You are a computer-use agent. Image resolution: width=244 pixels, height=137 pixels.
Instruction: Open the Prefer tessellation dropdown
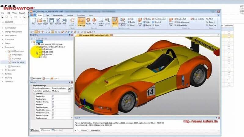69,88
